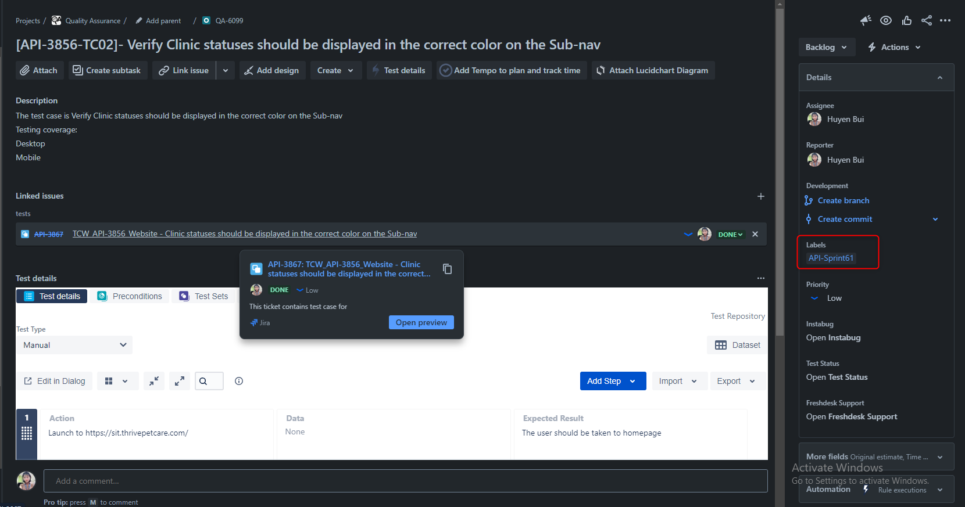Click the share issue icon

click(x=927, y=20)
